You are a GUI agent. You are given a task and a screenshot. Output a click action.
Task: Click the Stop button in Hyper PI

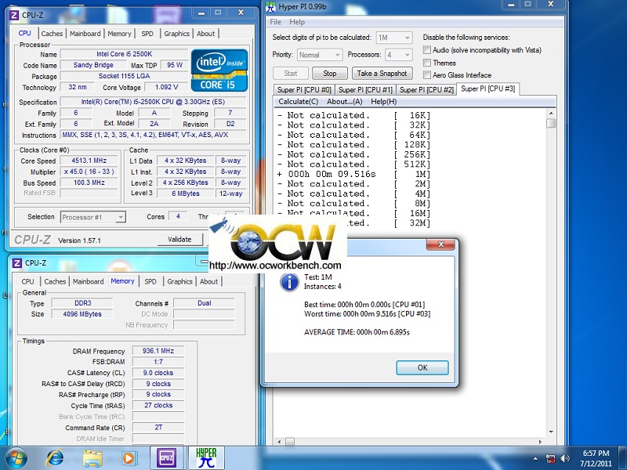[329, 74]
